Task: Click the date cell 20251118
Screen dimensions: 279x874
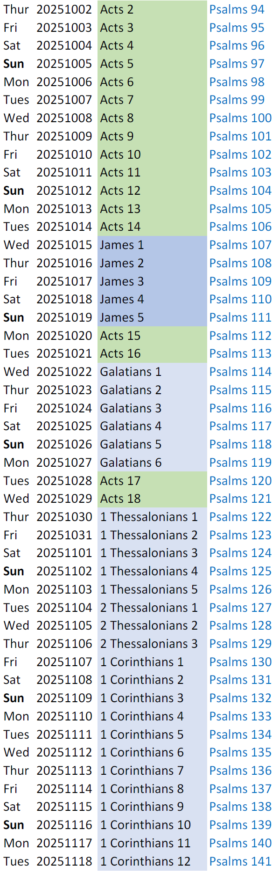Action: (x=64, y=861)
